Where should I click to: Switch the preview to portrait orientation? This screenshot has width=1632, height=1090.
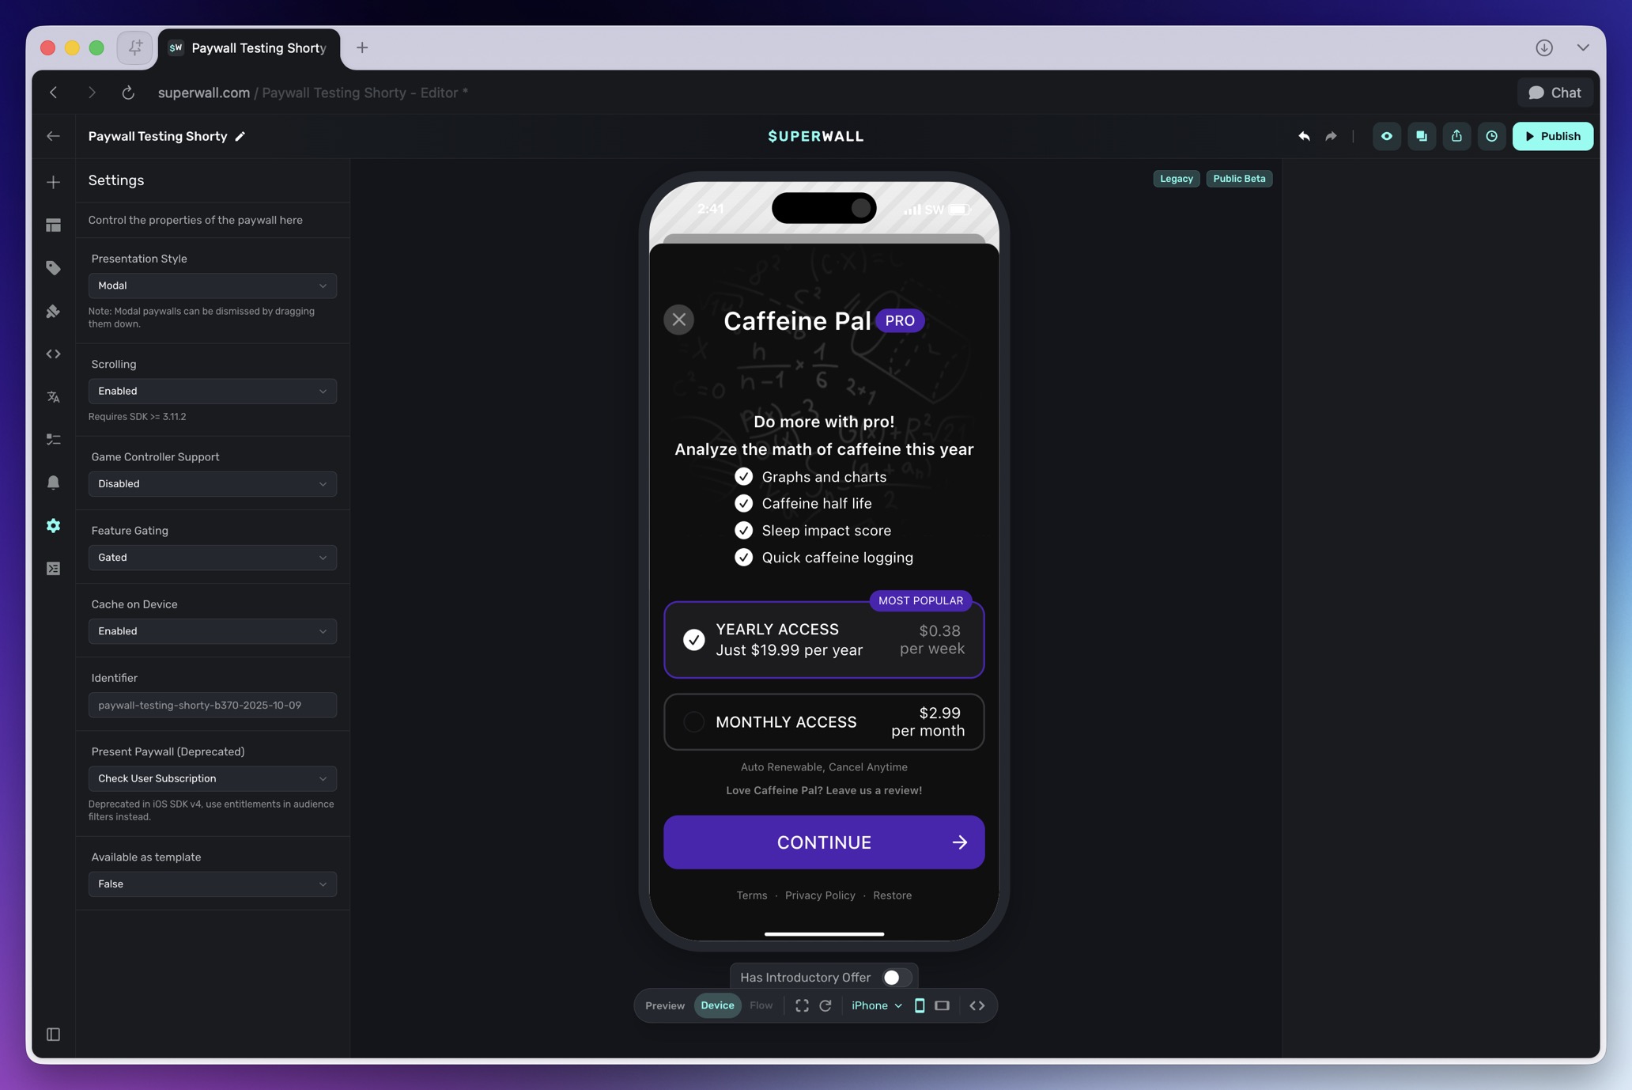tap(920, 1005)
